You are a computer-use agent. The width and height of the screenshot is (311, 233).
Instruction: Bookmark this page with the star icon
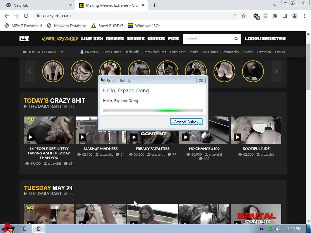coord(244,16)
